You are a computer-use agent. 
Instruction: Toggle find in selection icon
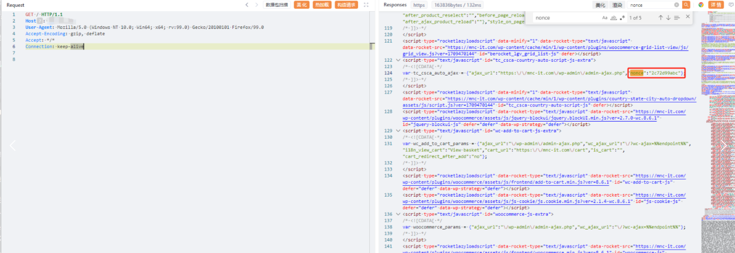[677, 18]
